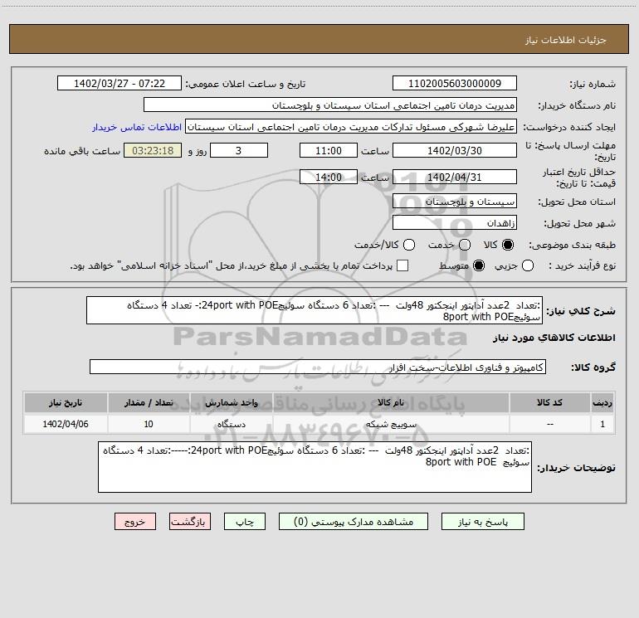Click the توضیحات خریدار text area
639x618 pixels.
pyautogui.click(x=315, y=467)
